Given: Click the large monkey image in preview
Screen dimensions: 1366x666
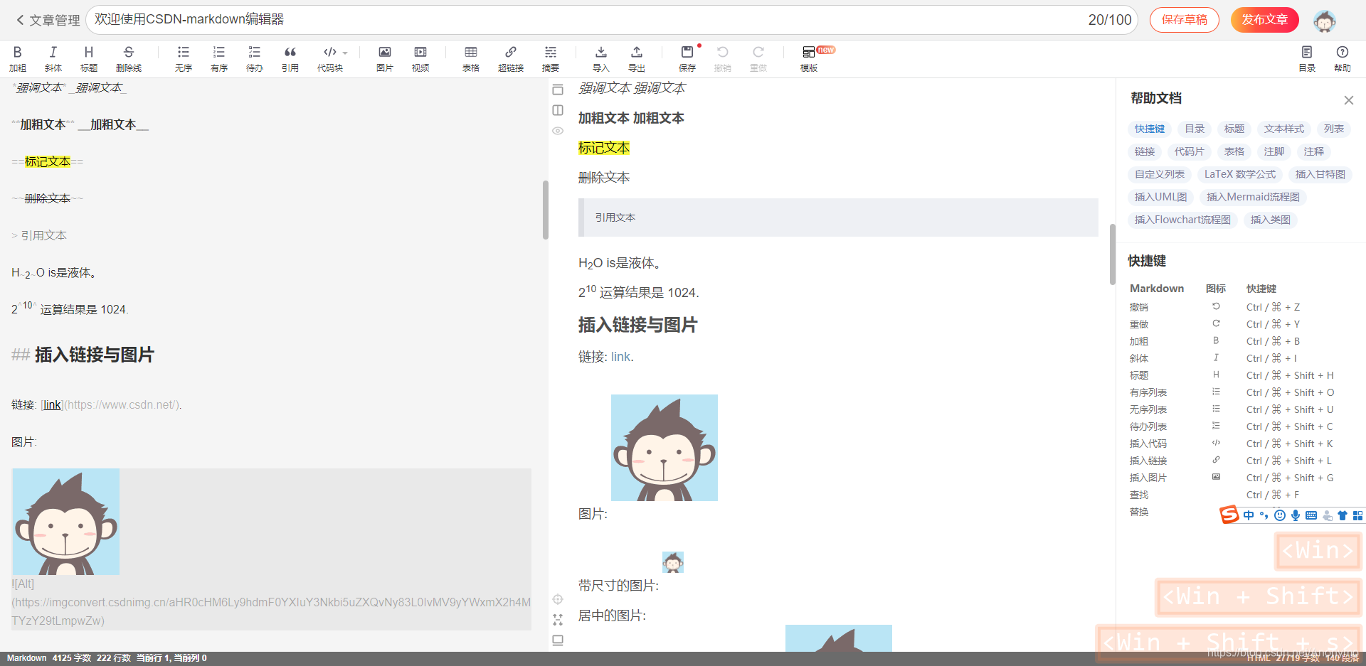Looking at the screenshot, I should (x=665, y=448).
